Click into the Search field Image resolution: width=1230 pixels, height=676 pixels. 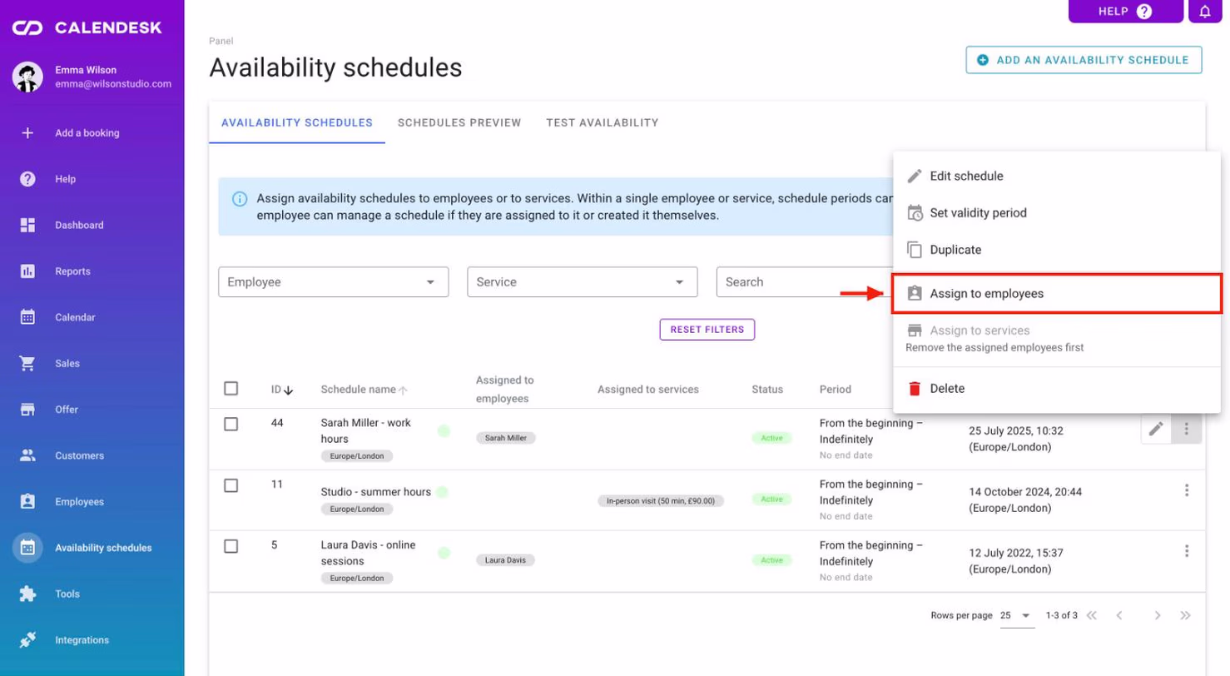click(803, 282)
